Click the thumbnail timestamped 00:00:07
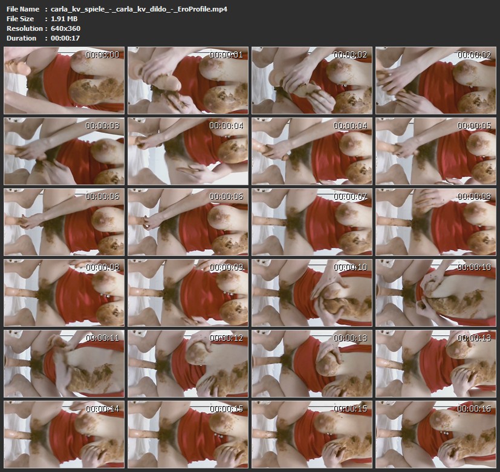The image size is (500, 472). [312, 222]
